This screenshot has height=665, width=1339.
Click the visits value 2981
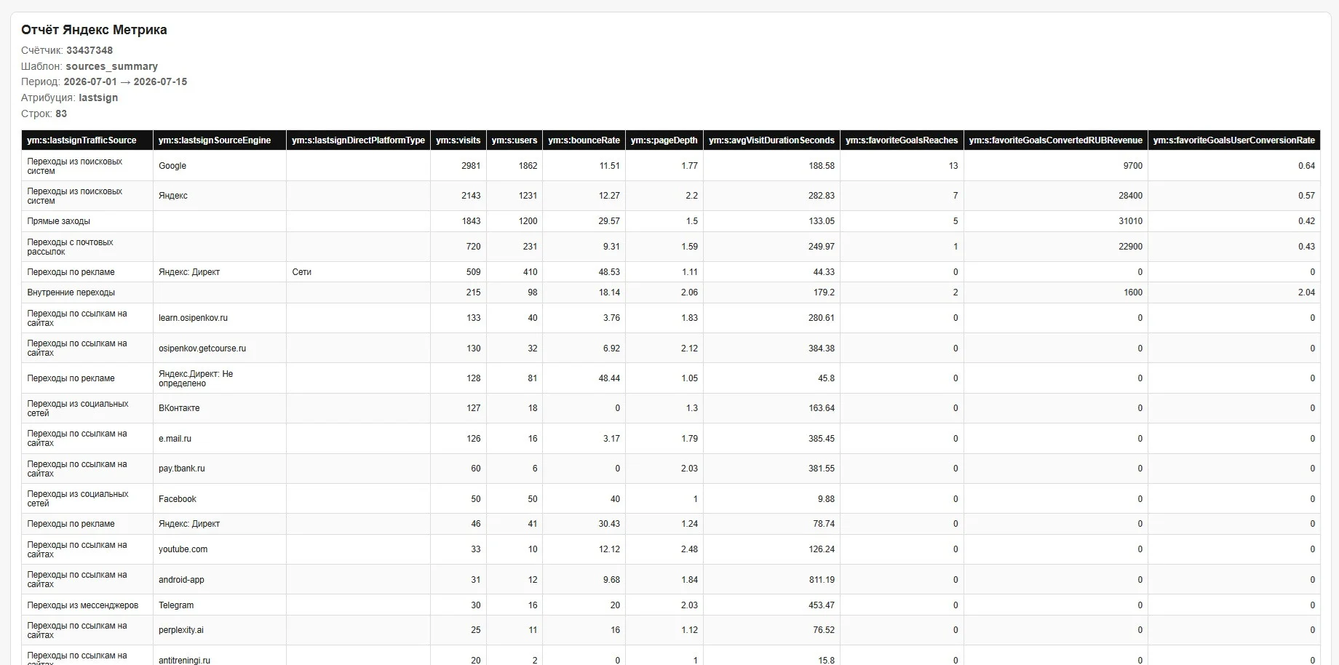[x=471, y=166]
